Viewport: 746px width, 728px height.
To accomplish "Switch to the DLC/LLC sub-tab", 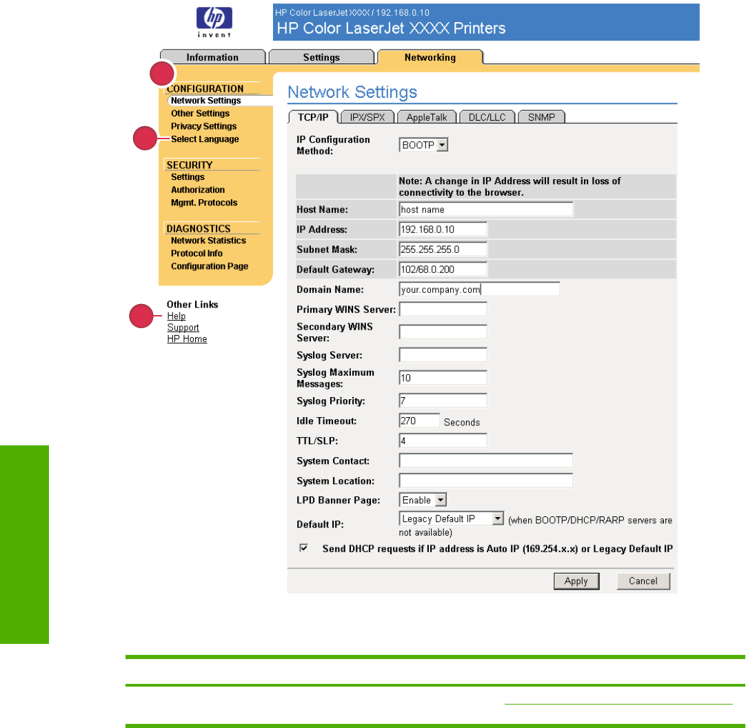I will tap(487, 117).
